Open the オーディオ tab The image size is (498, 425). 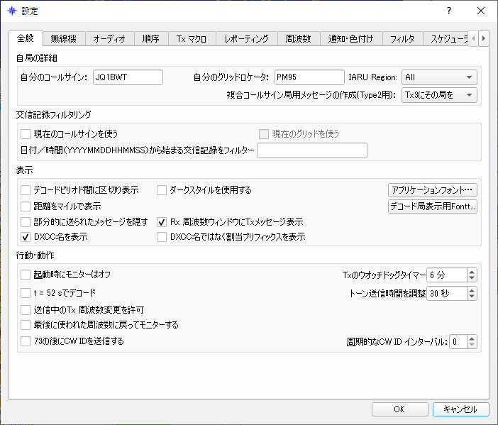pos(110,39)
